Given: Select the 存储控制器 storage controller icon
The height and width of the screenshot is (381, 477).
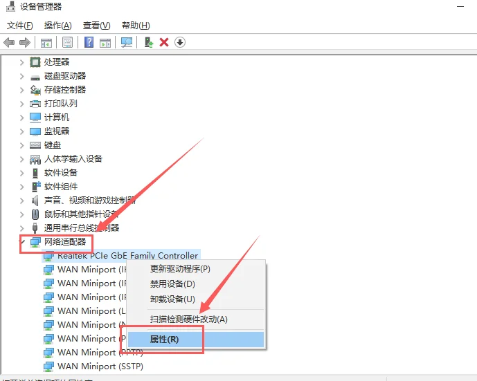Looking at the screenshot, I should pos(35,90).
